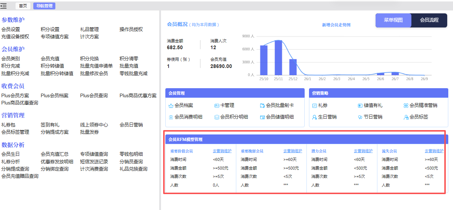Click the 会员档案 icon in 会员管理

(171, 106)
